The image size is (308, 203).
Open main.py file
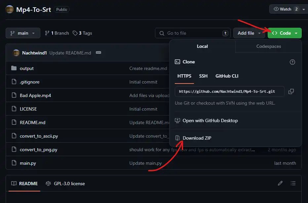click(x=28, y=163)
